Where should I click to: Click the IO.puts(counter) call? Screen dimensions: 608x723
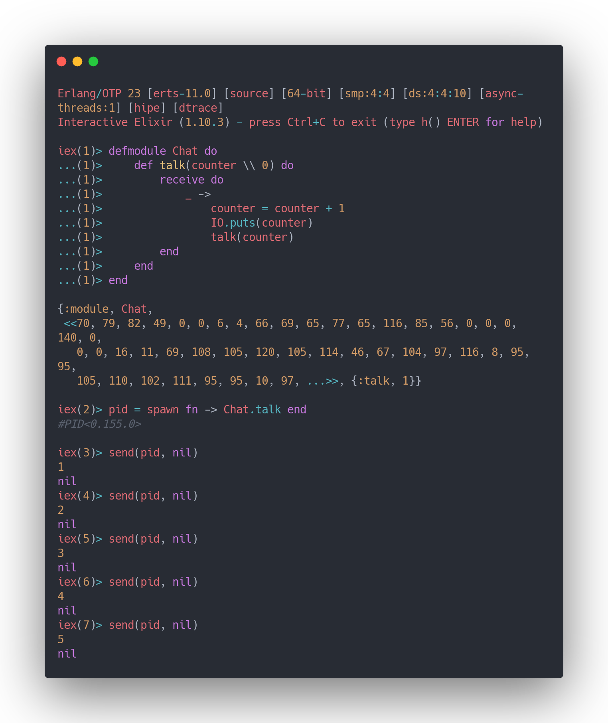click(262, 223)
